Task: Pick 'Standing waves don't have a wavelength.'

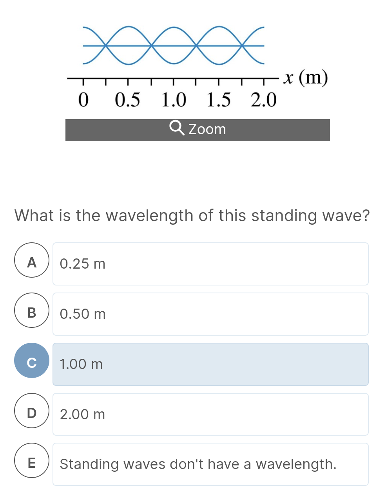Action: tap(198, 464)
